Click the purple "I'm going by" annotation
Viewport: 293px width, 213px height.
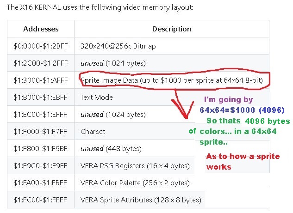pos(229,100)
